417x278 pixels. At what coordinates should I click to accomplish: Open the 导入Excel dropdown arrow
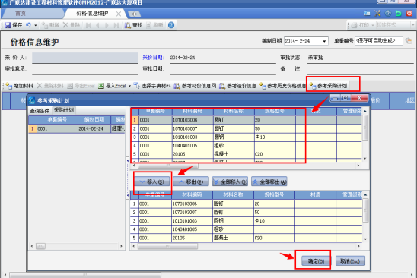(130, 86)
